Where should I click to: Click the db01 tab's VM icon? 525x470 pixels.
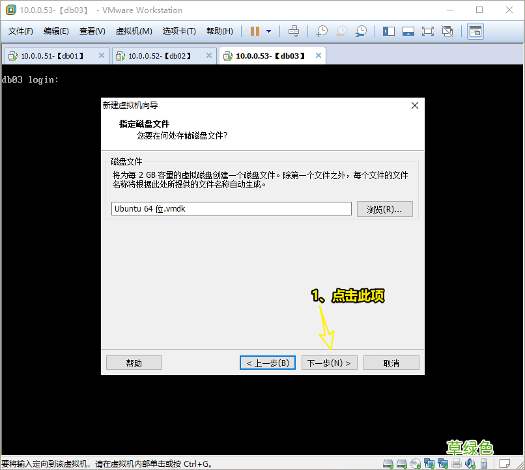(13, 56)
